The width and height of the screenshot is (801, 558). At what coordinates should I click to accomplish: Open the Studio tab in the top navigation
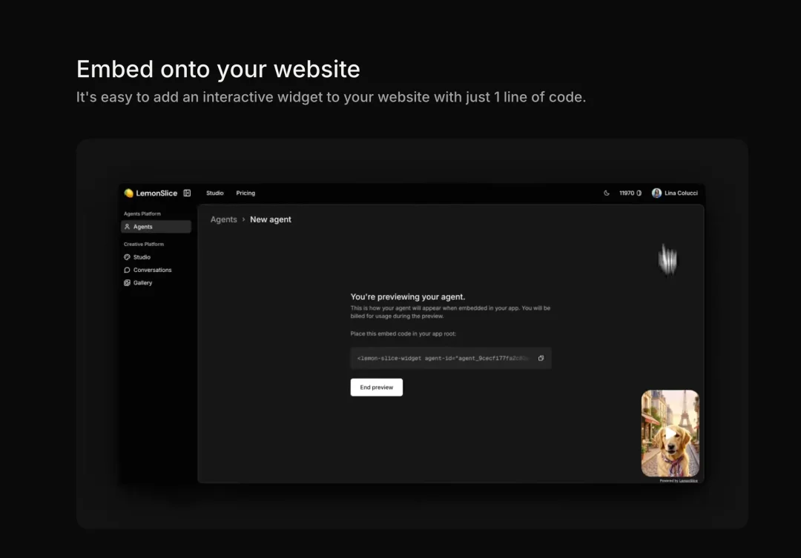[x=214, y=193]
